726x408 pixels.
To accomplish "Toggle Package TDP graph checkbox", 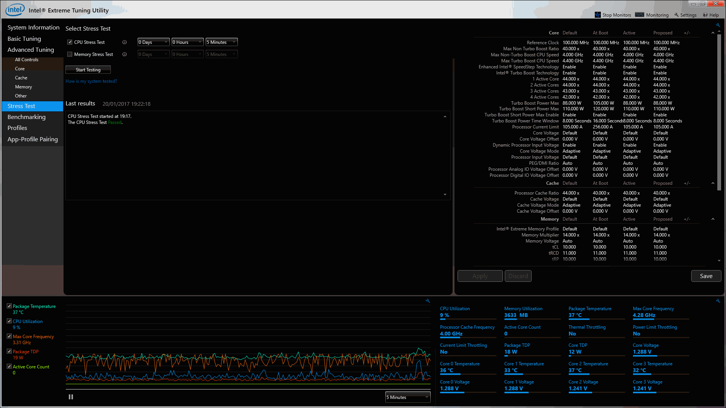I will (9, 351).
